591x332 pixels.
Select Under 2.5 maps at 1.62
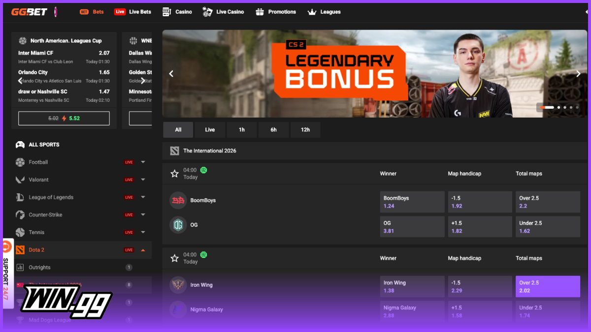coord(548,227)
